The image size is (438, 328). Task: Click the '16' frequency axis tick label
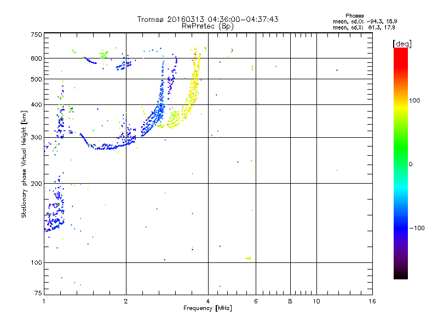(372, 302)
